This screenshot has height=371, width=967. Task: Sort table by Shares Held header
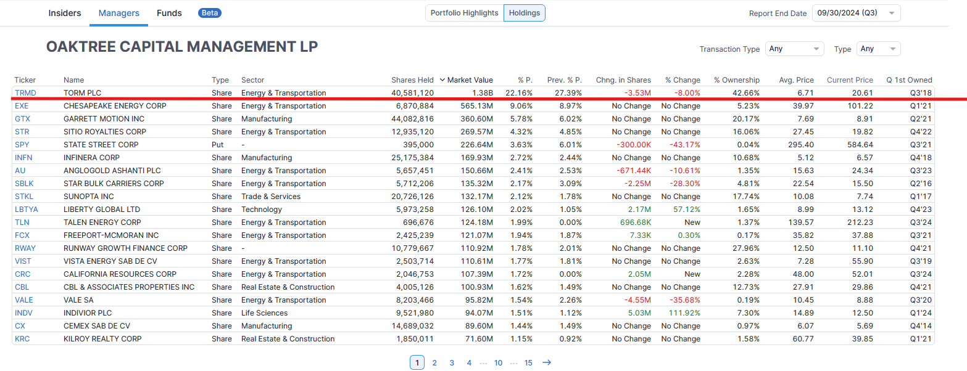412,80
